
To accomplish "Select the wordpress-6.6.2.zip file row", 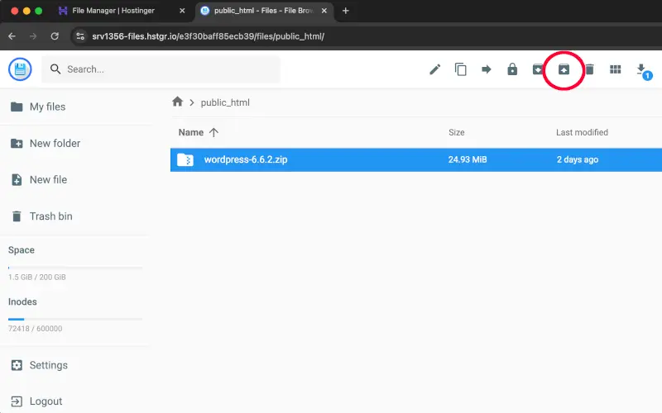I will [416, 159].
